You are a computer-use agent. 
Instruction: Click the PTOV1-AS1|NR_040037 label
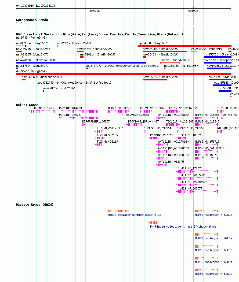(x=144, y=121)
